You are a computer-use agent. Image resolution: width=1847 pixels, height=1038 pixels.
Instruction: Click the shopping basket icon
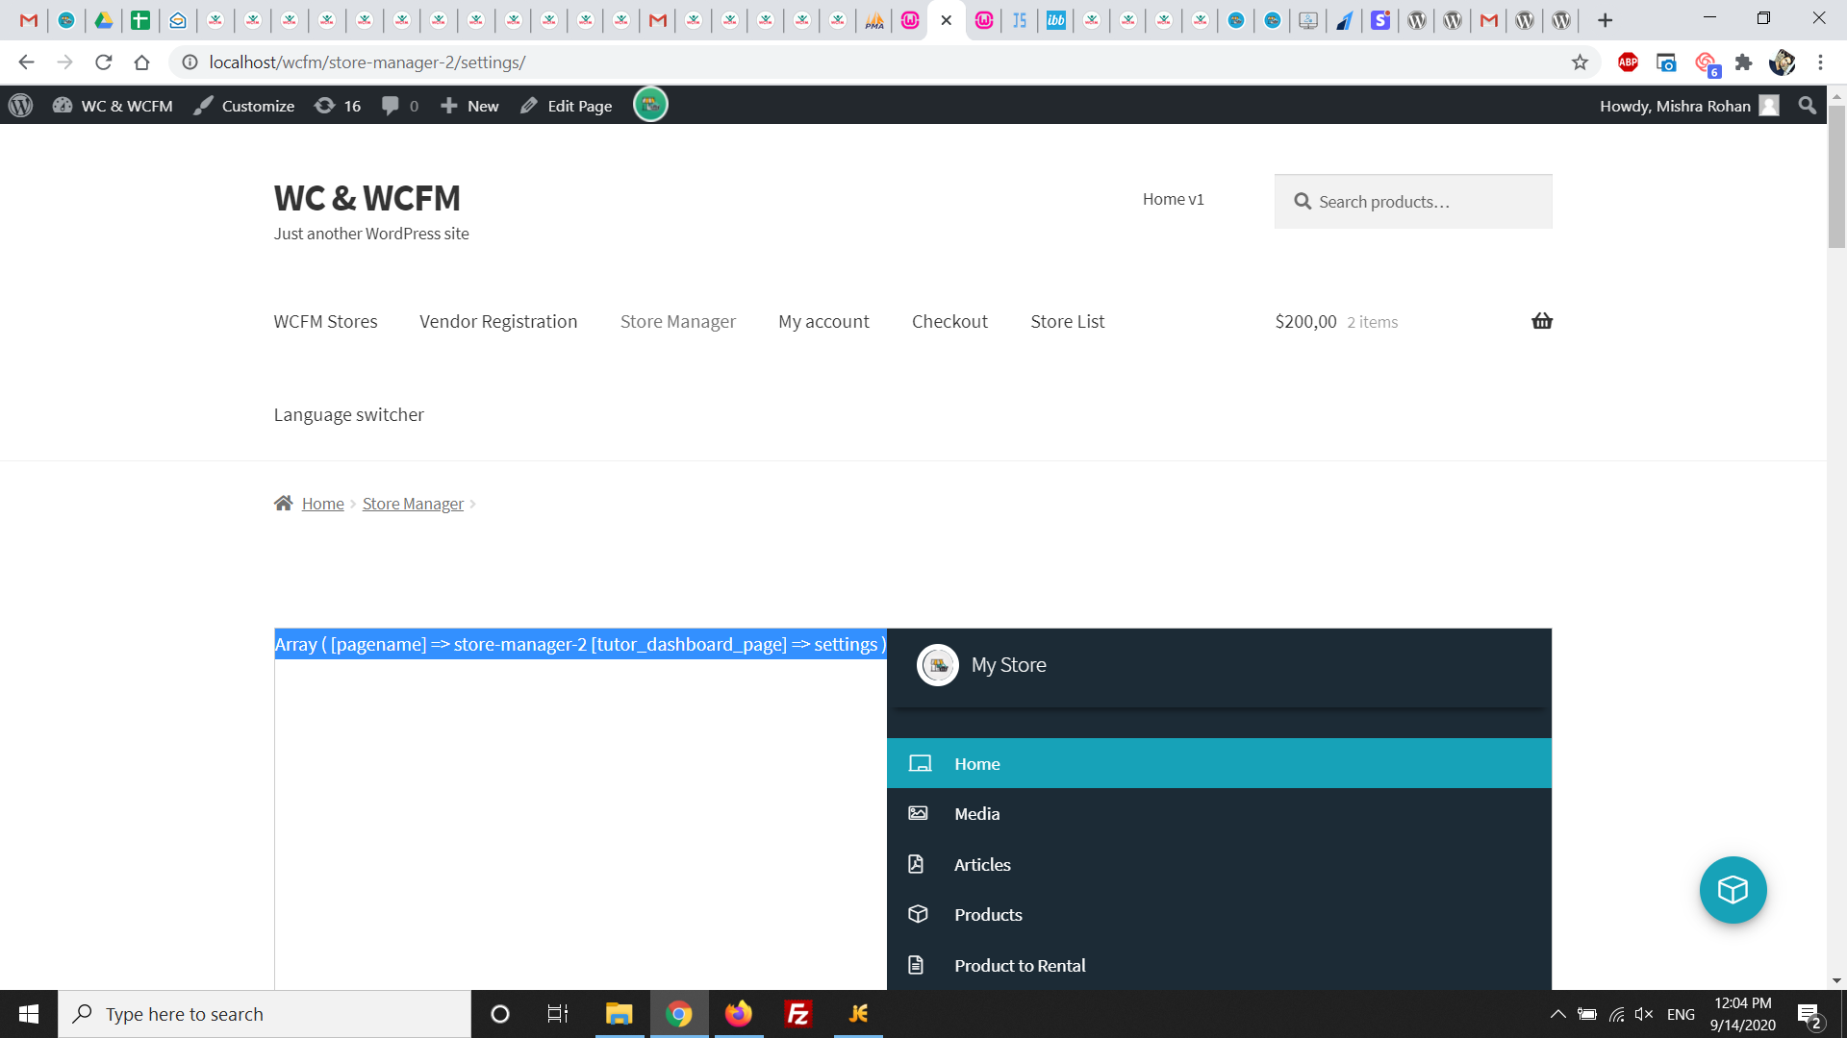click(1542, 321)
